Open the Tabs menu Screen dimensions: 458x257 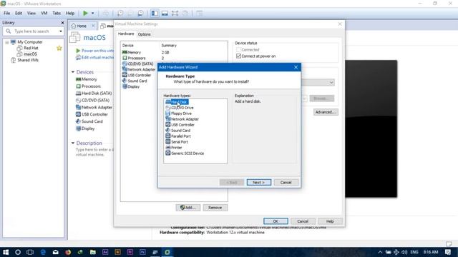[x=57, y=13]
